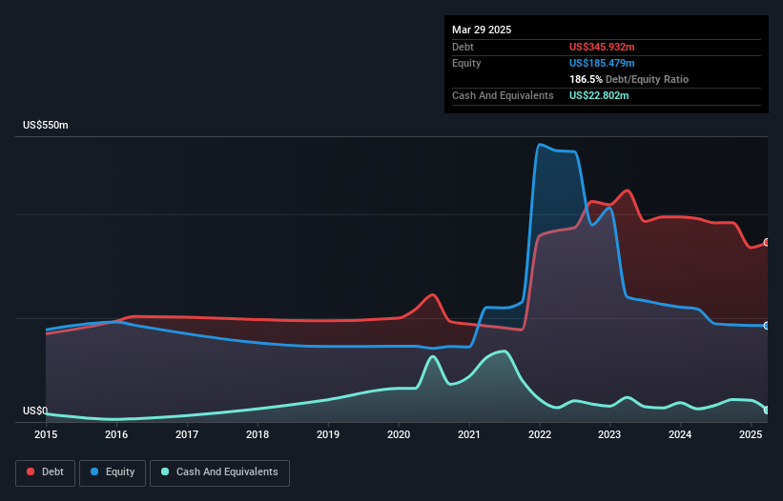Viewport: 783px width, 501px height.
Task: Click the 2015 x-axis label
Action: (46, 434)
